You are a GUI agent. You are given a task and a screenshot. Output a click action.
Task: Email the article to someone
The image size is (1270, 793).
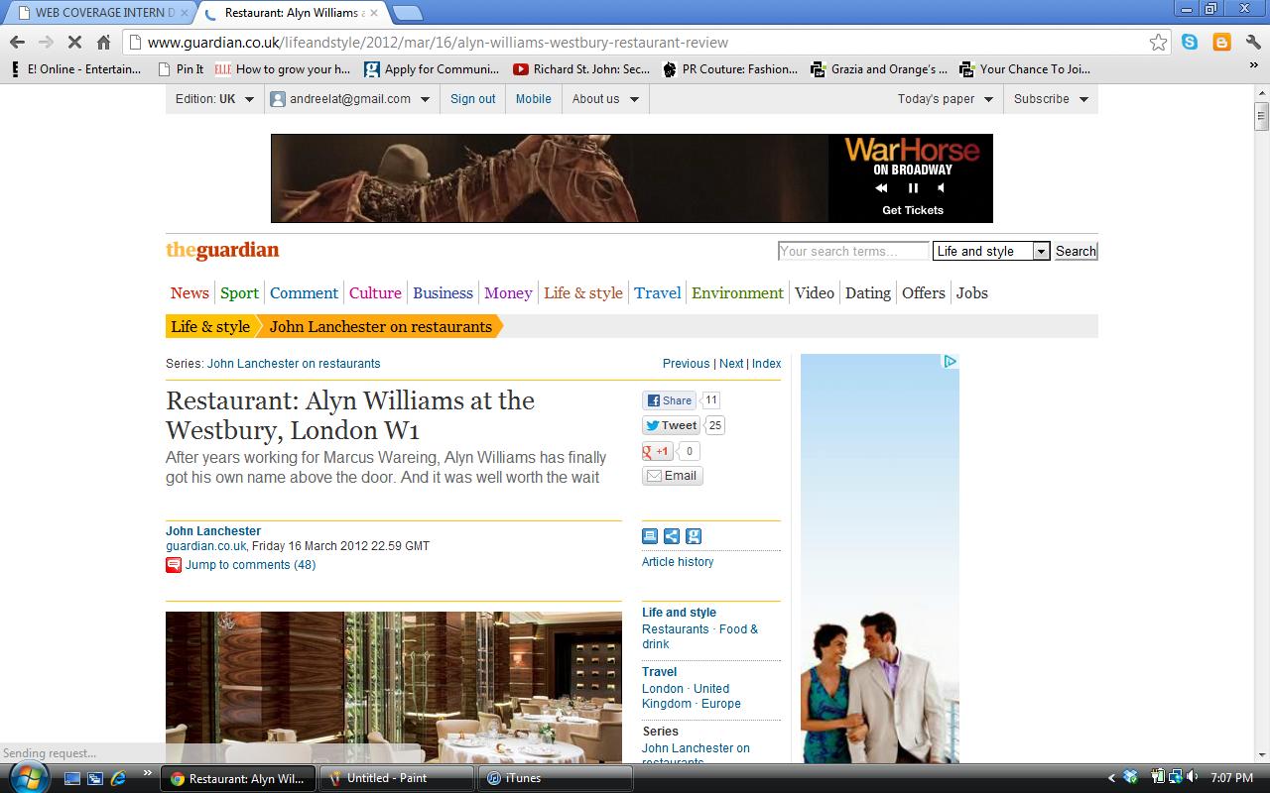coord(673,476)
